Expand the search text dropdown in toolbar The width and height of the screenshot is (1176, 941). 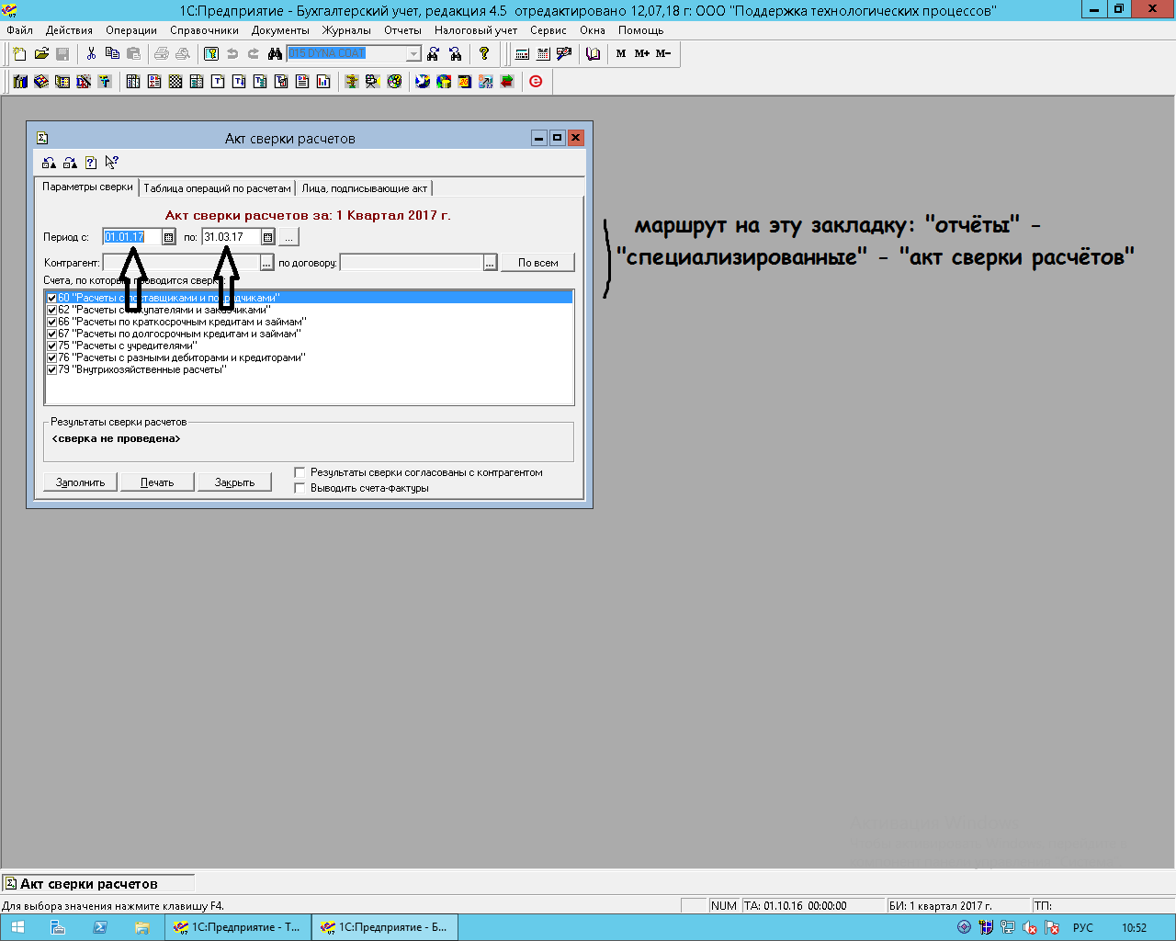pyautogui.click(x=413, y=54)
